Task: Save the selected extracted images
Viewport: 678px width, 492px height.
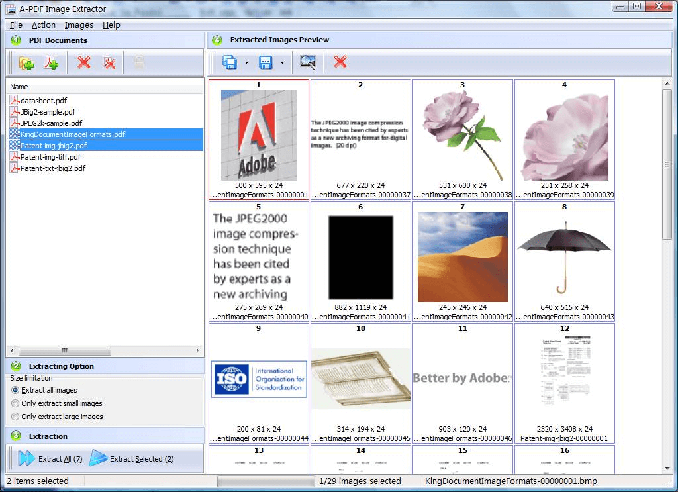Action: (x=267, y=62)
